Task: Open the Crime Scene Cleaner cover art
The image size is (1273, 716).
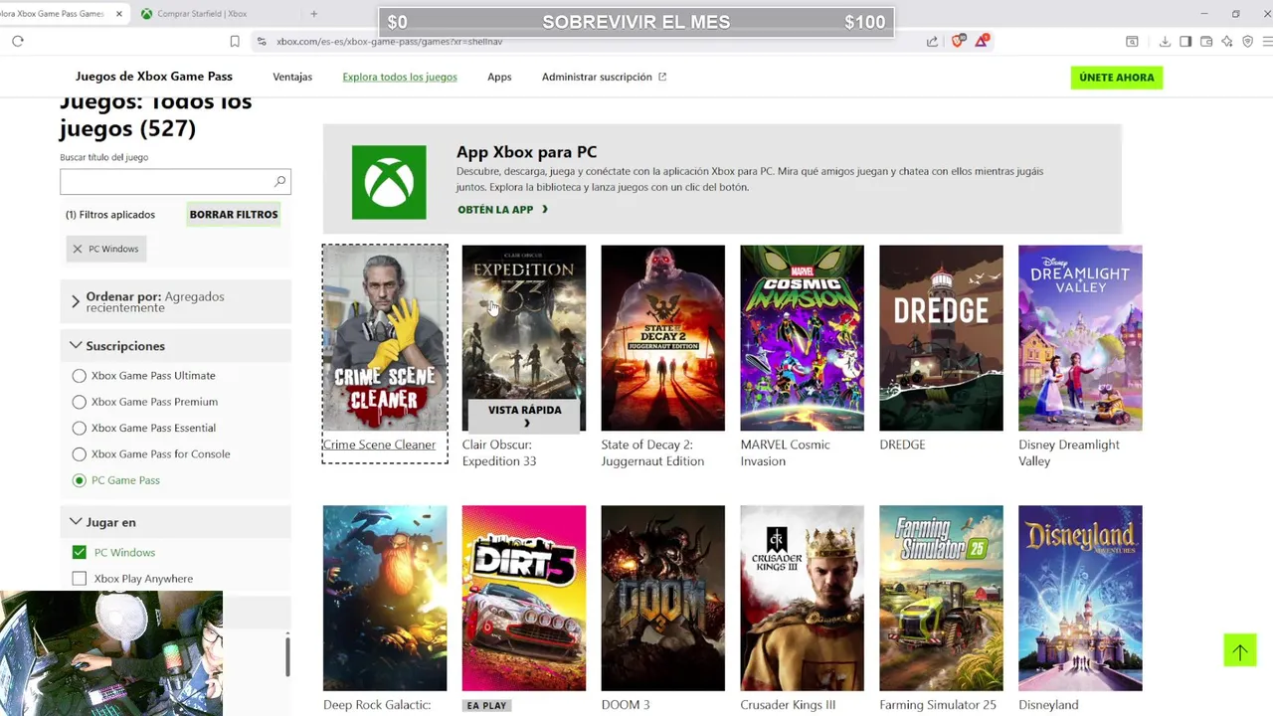Action: coord(385,338)
